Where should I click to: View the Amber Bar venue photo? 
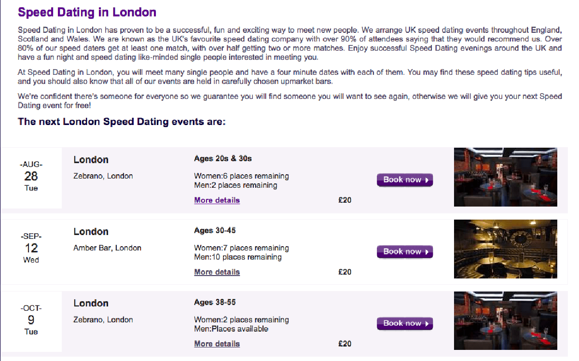(506, 249)
